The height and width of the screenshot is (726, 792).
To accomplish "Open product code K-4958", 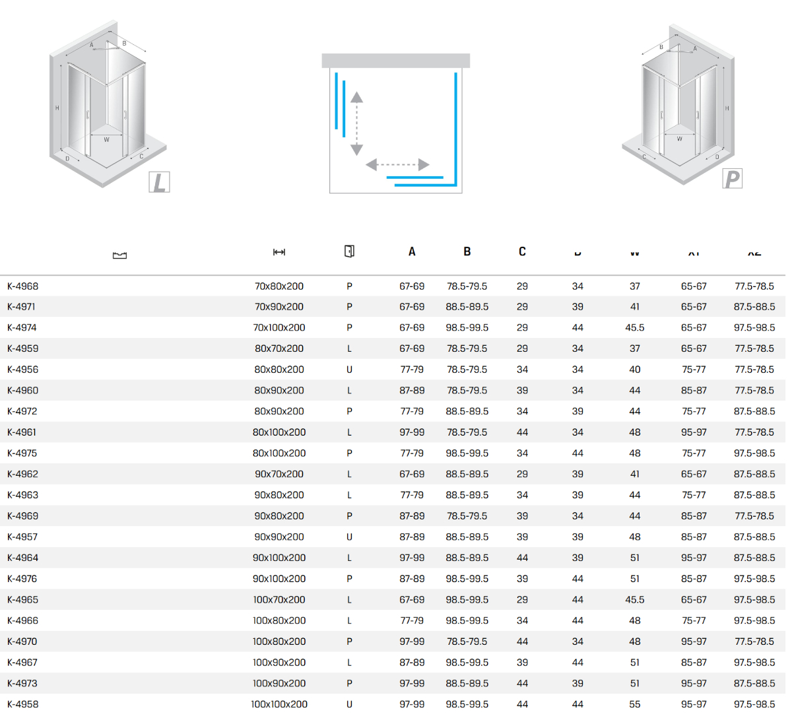I will click(x=23, y=704).
